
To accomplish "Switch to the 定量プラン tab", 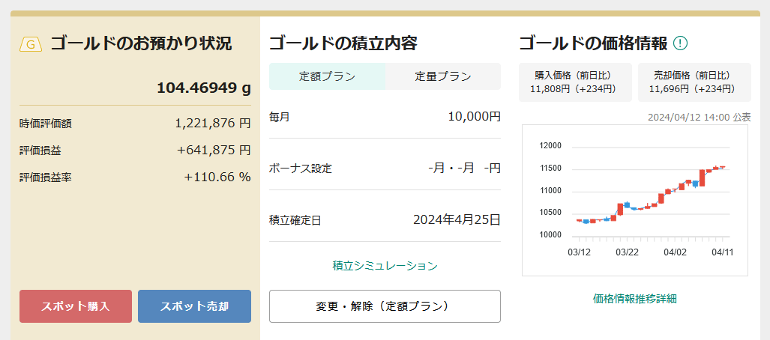I will coord(442,76).
